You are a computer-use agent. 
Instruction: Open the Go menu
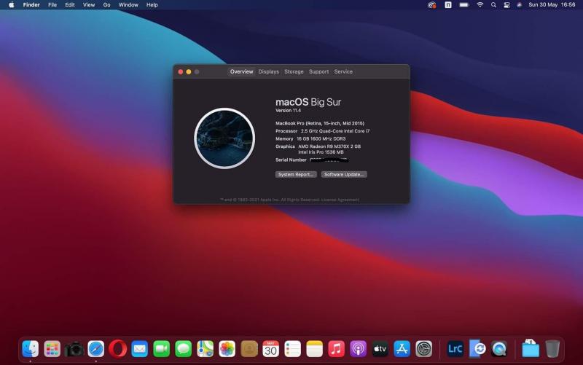pos(106,5)
